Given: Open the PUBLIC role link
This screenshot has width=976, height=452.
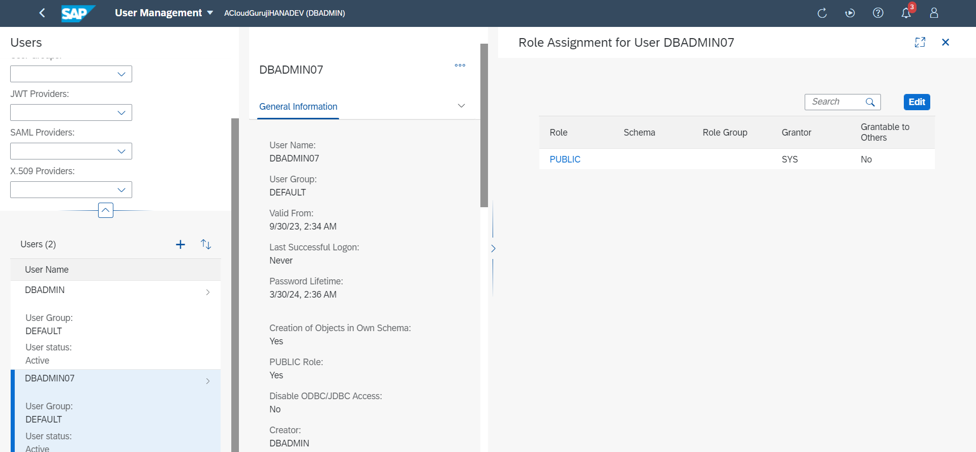Looking at the screenshot, I should click(x=565, y=159).
